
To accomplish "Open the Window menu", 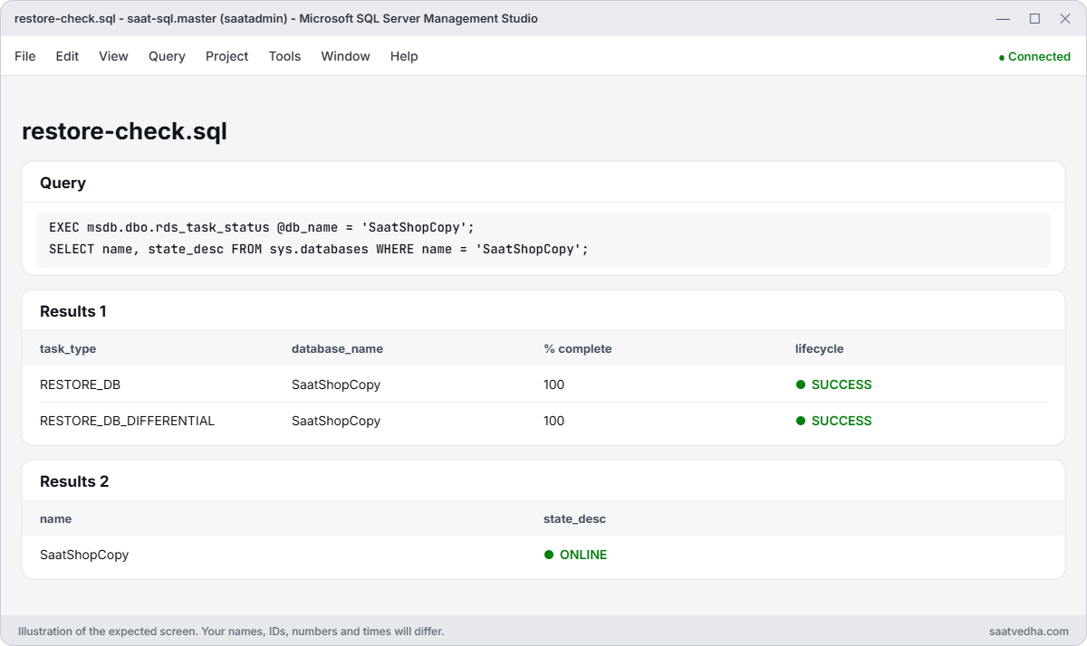I will click(x=345, y=56).
